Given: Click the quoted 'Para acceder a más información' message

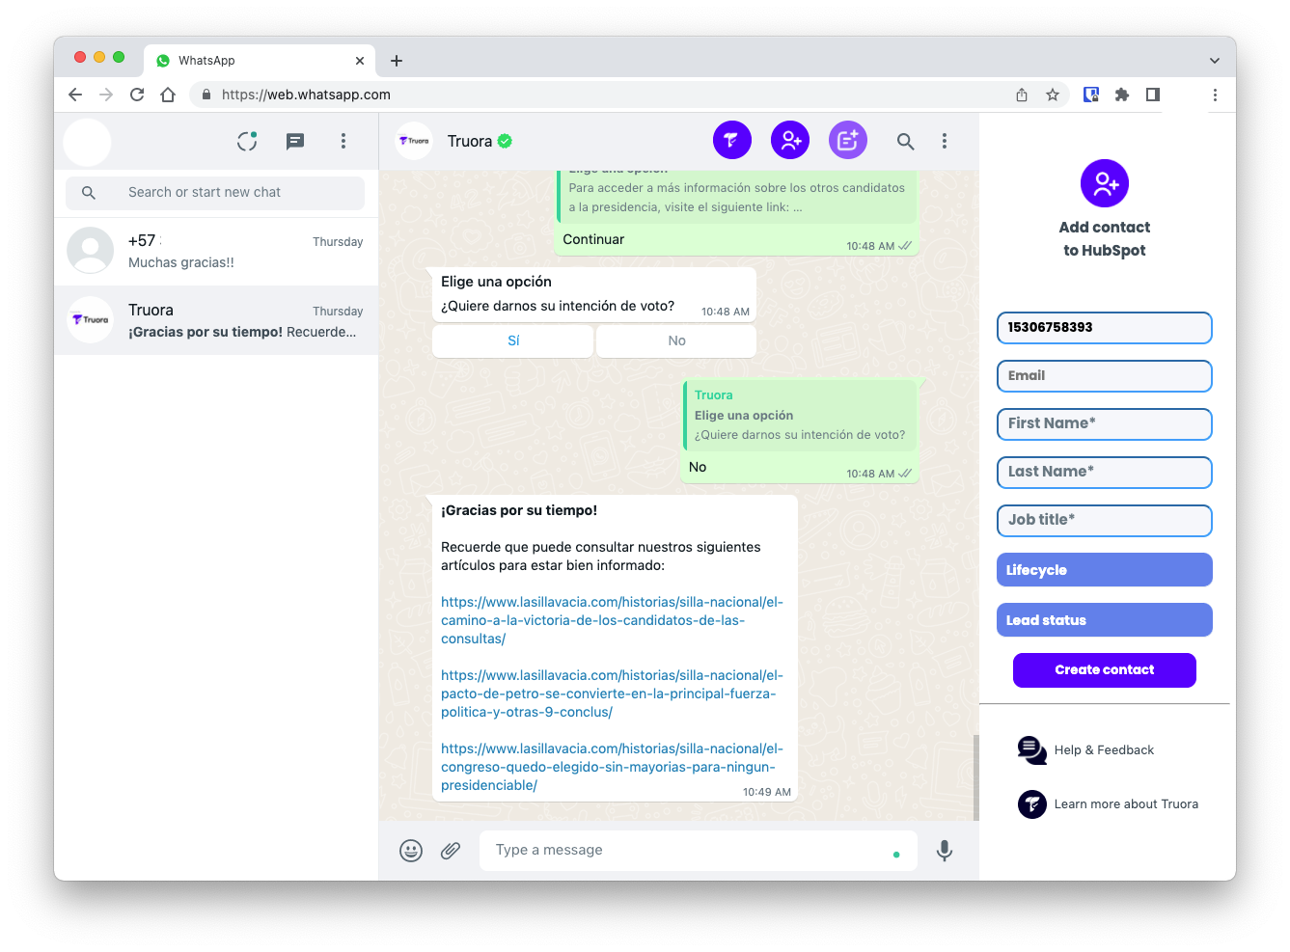Looking at the screenshot, I should tap(737, 198).
